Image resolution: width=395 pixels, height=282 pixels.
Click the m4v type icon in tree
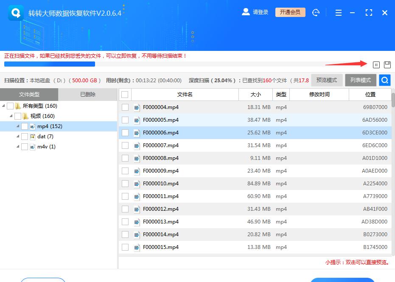(x=33, y=147)
